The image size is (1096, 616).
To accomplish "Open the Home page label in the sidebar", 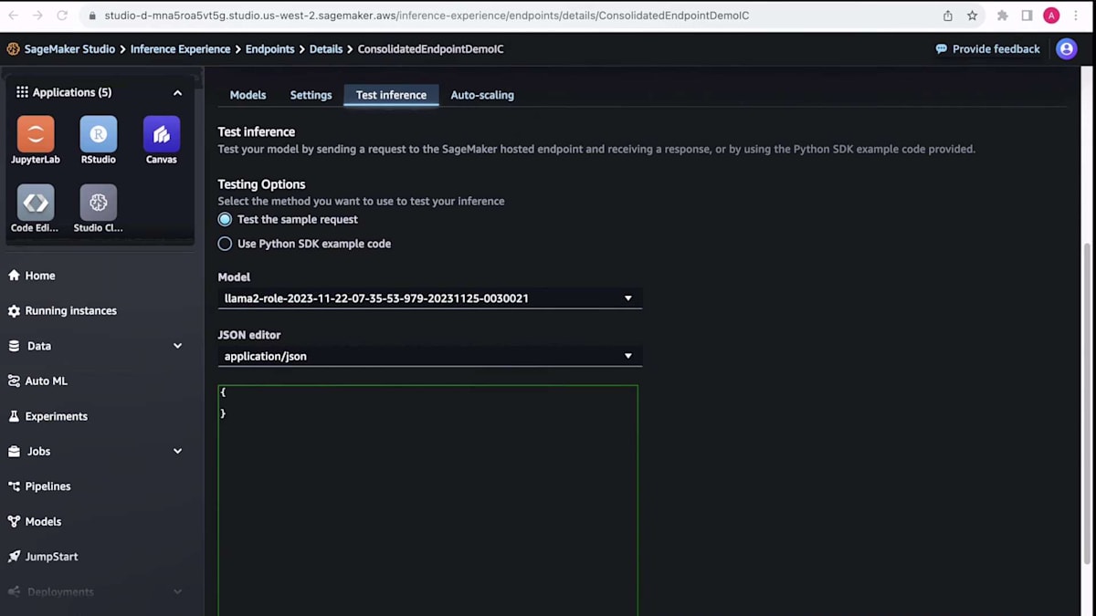I will tap(40, 276).
